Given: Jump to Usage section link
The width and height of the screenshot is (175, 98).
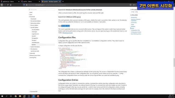Looking at the screenshot, I should point(132,24).
